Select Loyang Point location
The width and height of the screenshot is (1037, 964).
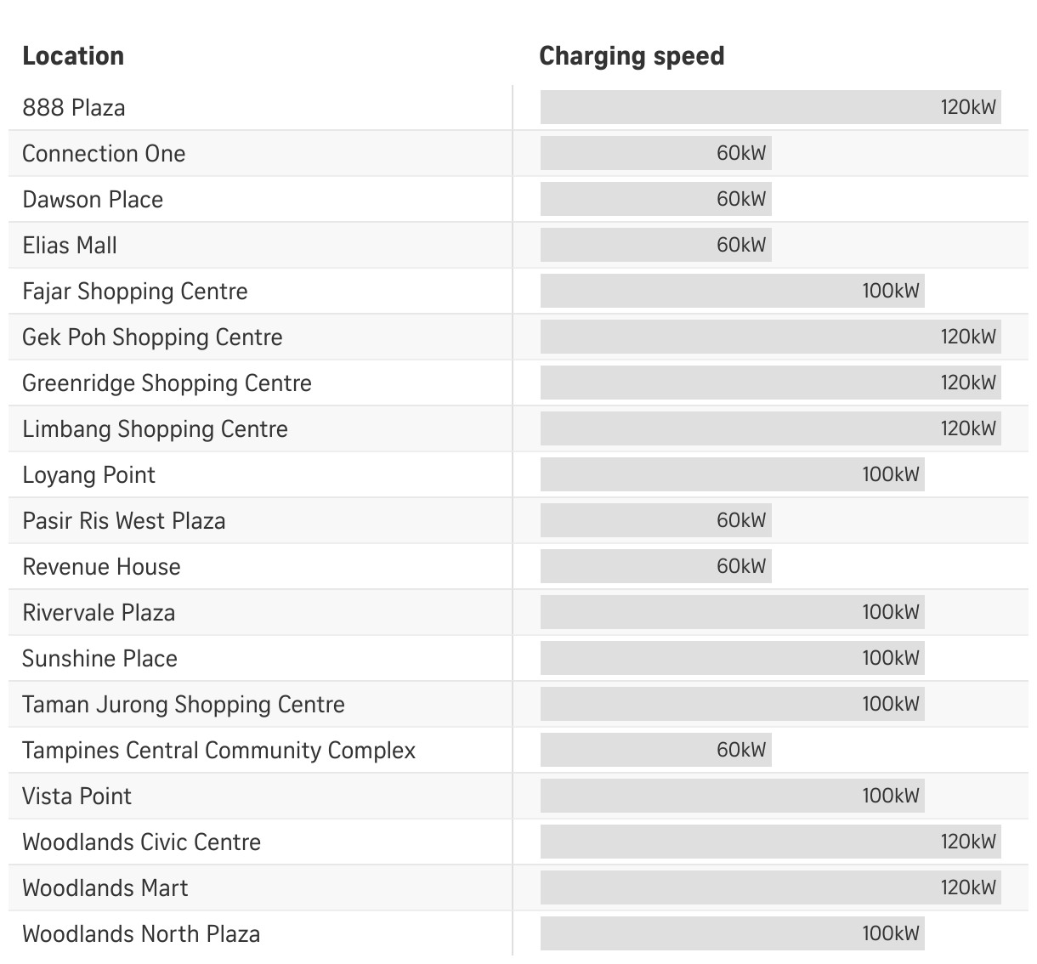click(x=88, y=475)
